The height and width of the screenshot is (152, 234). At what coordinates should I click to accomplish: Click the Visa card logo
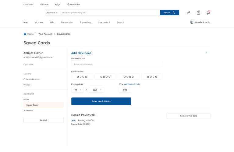click(x=74, y=120)
